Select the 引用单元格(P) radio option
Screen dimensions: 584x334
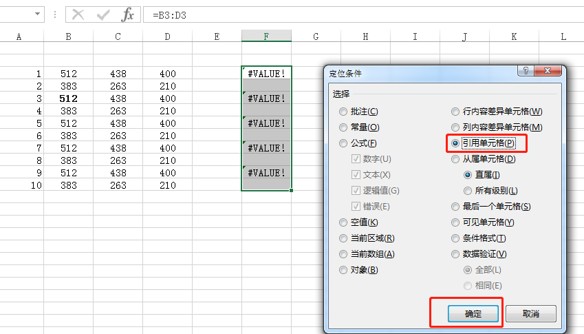click(x=483, y=143)
